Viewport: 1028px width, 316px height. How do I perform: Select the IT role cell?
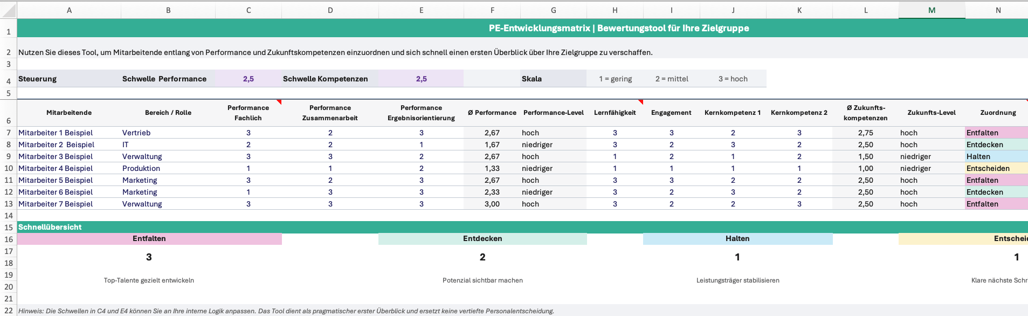click(168, 145)
